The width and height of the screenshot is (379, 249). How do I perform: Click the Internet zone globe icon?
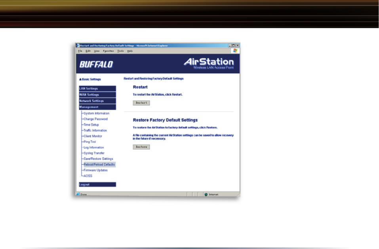click(206, 194)
